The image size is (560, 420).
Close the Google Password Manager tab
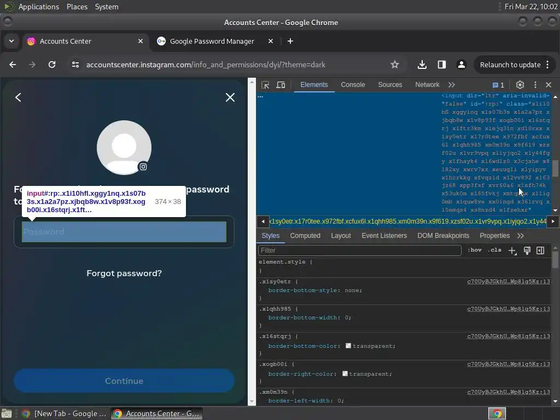[270, 41]
